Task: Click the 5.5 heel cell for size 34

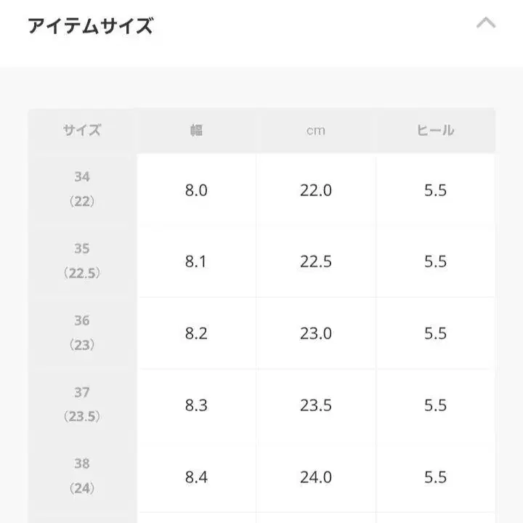Action: point(435,190)
